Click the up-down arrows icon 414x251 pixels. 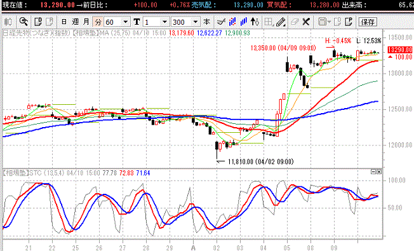tap(255, 22)
